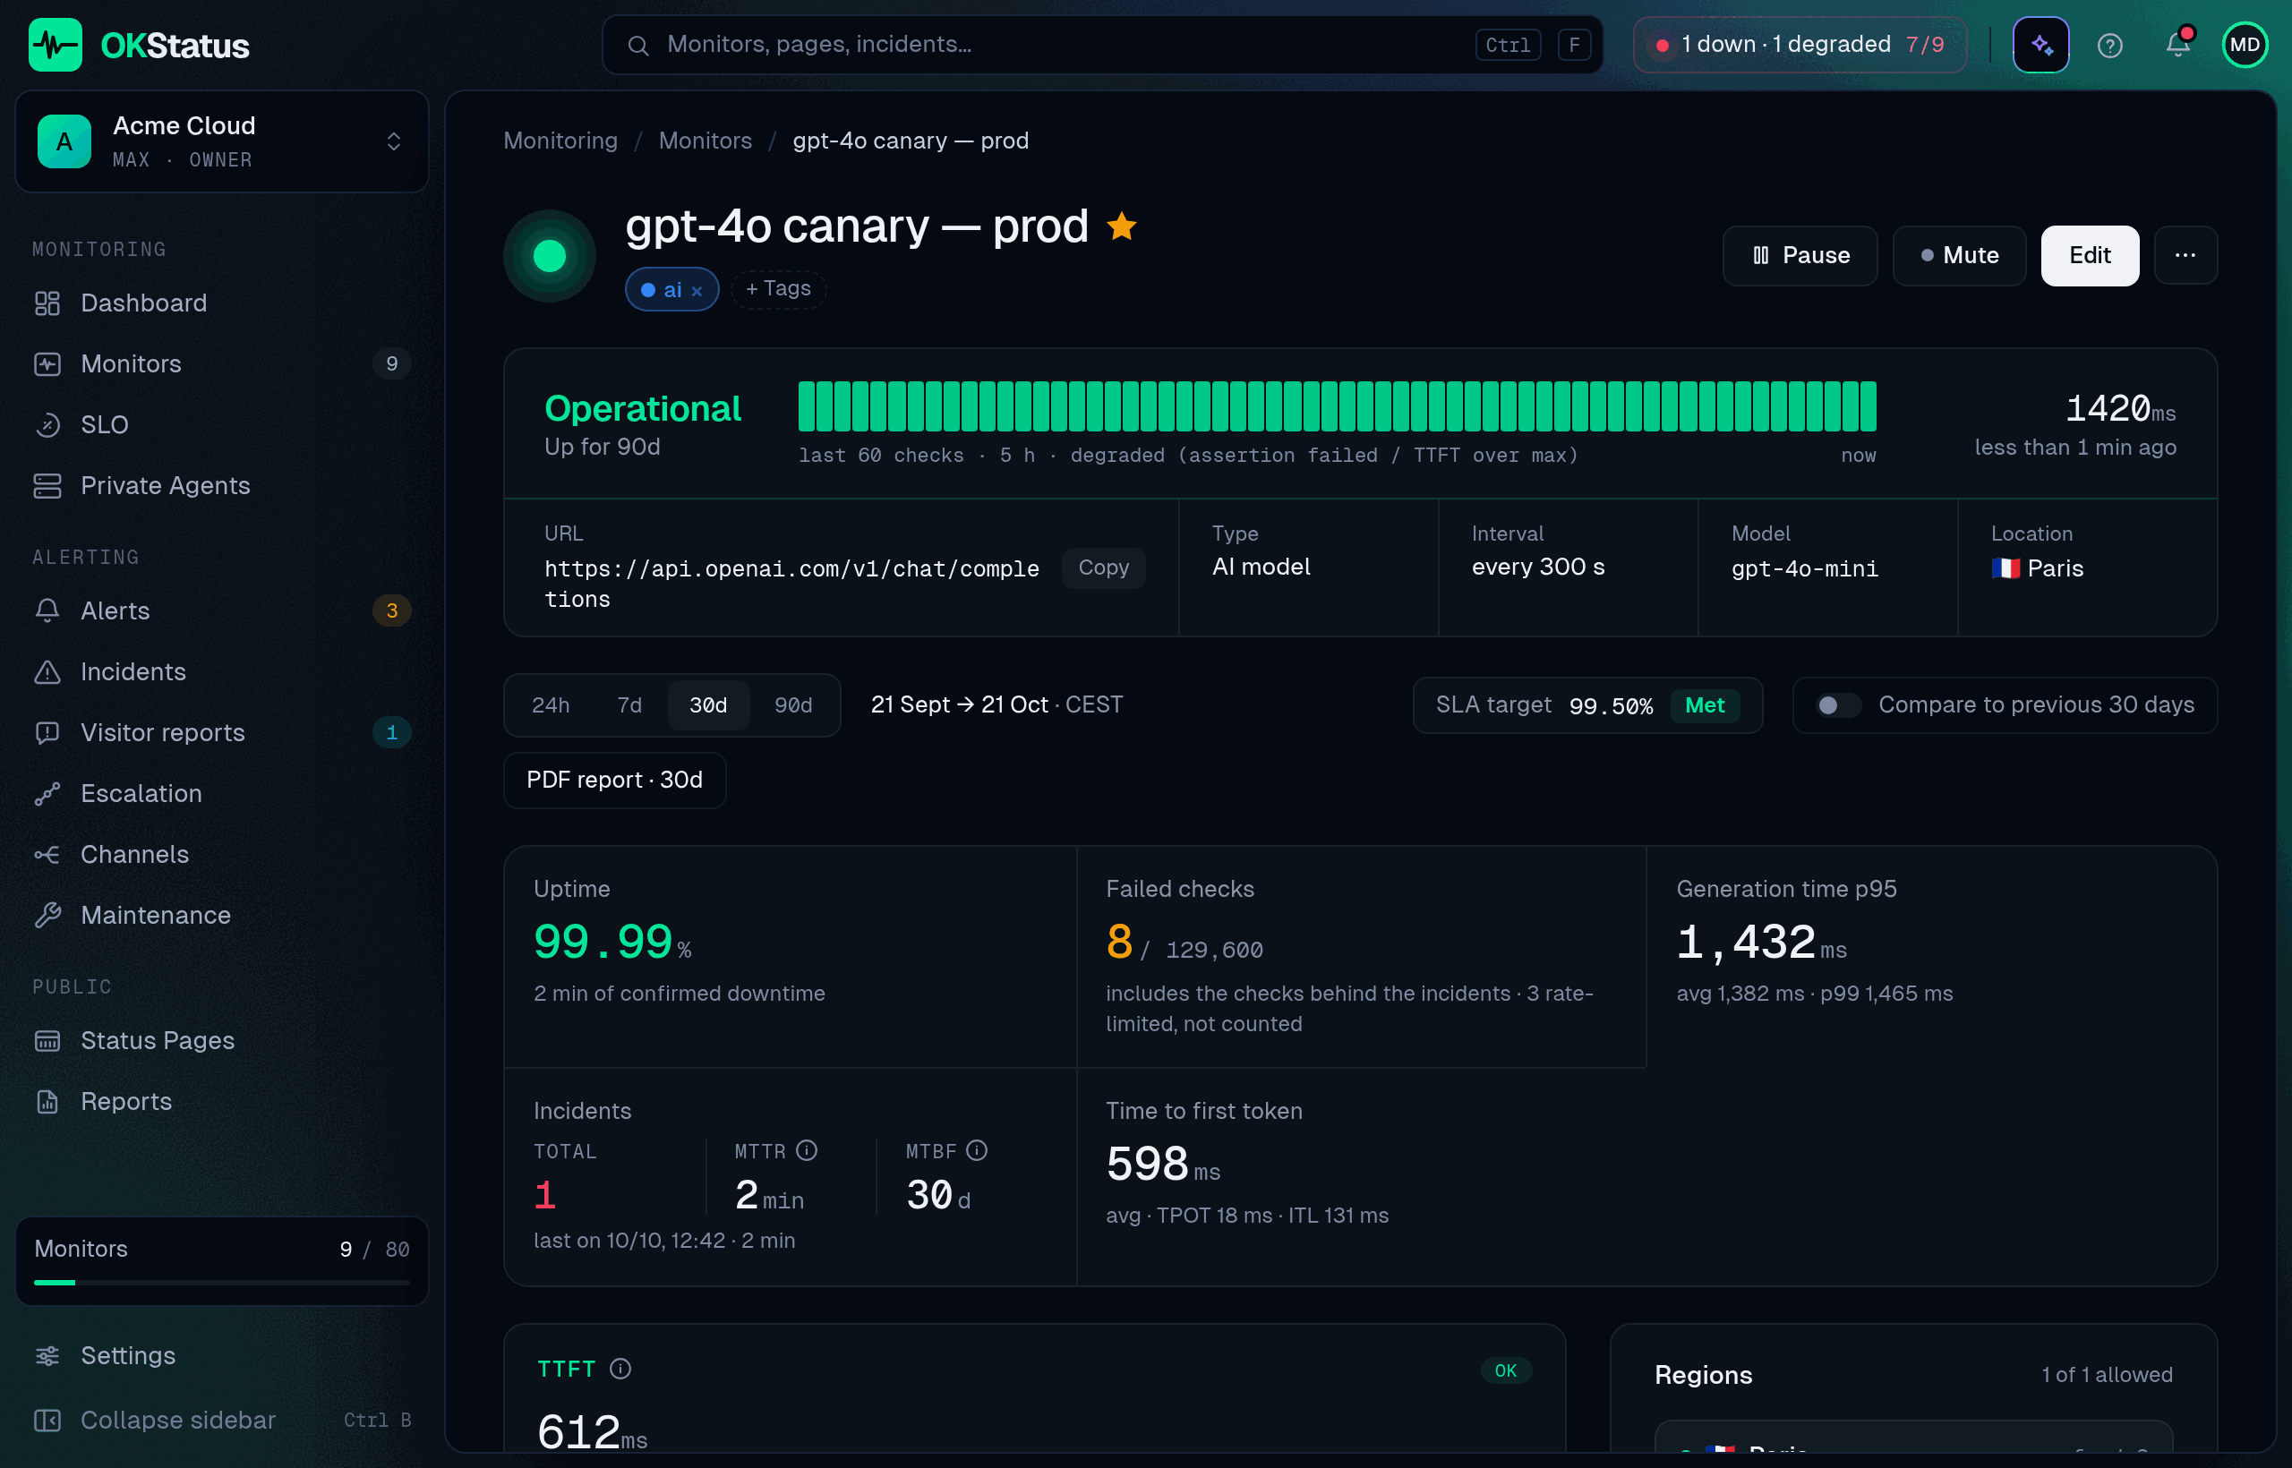The height and width of the screenshot is (1468, 2292).
Task: Download the PDF report 30d
Action: [614, 781]
